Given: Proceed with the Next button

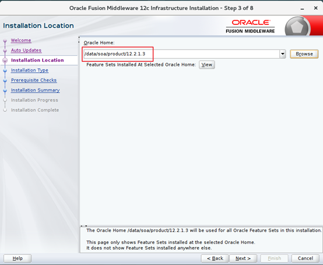Looking at the screenshot, I should pyautogui.click(x=243, y=259).
